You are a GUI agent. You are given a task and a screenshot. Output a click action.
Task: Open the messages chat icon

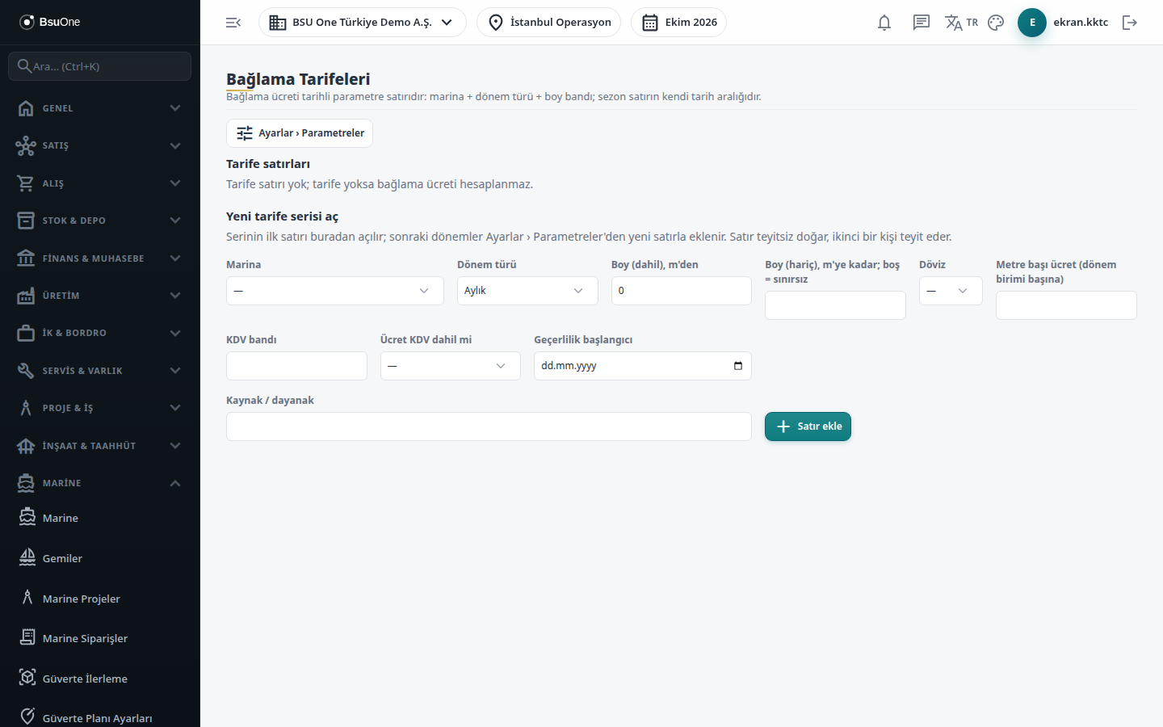click(922, 23)
